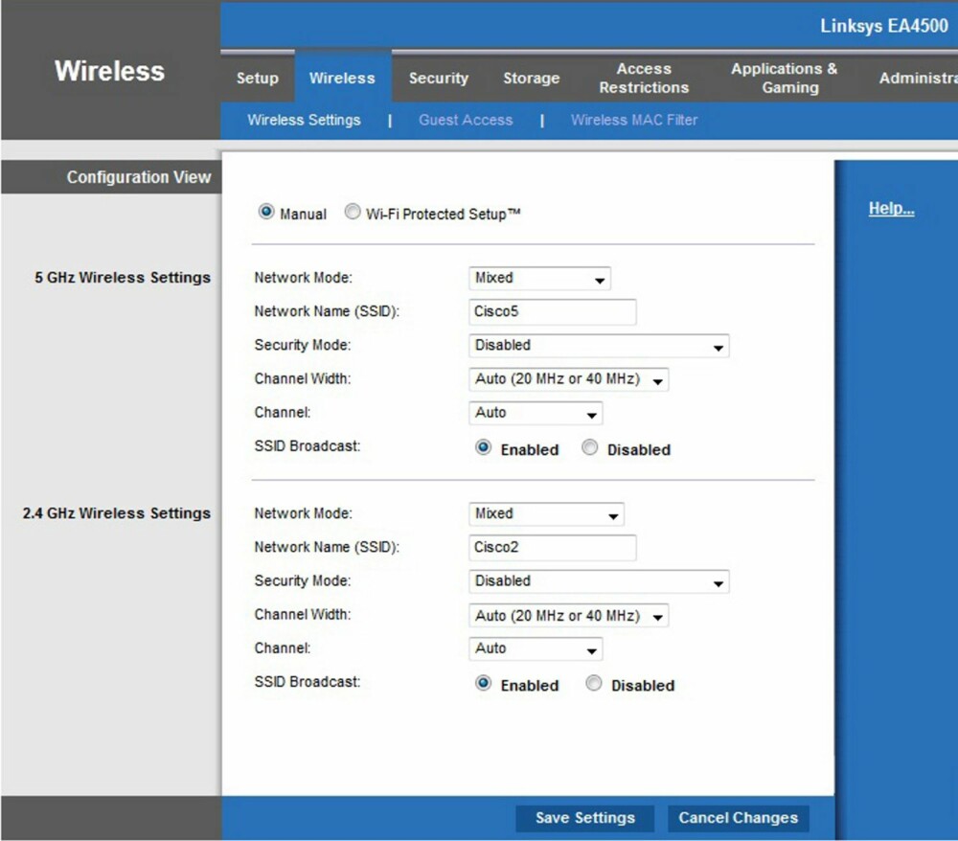This screenshot has height=841, width=958.
Task: Open the 5 GHz Channel Width dropdown
Action: coord(568,379)
